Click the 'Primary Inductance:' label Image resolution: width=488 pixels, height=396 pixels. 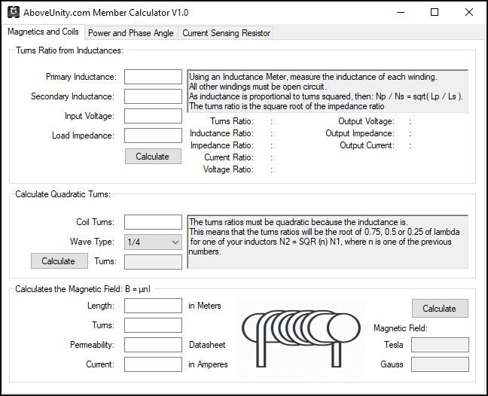coord(81,77)
